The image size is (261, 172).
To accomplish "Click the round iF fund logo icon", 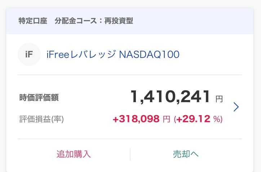I will pyautogui.click(x=29, y=54).
